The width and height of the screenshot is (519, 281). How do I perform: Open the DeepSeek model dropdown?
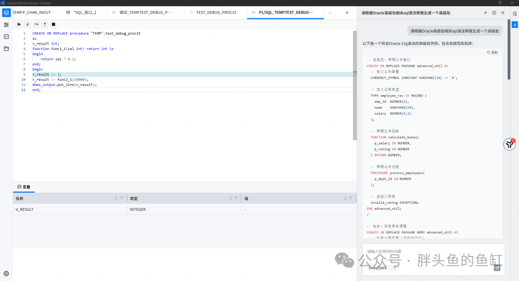[383, 268]
